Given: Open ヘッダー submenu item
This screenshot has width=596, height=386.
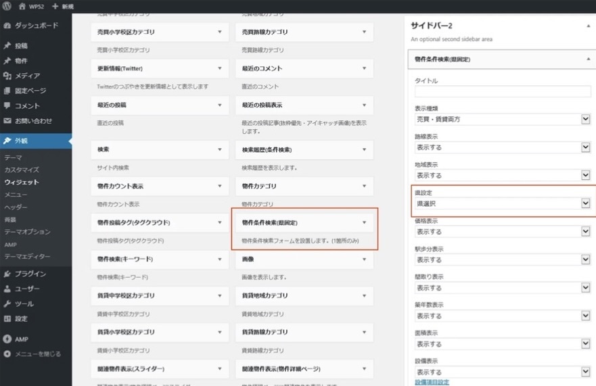Looking at the screenshot, I should (16, 207).
